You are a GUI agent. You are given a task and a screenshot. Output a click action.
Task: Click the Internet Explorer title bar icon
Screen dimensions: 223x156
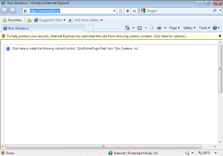coord(3,3)
